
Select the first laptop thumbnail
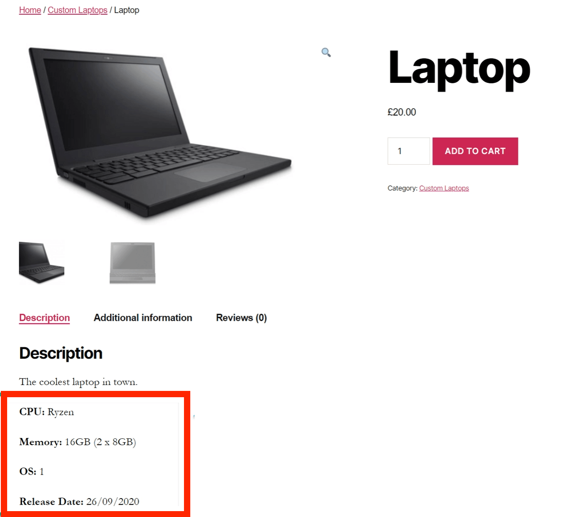42,262
